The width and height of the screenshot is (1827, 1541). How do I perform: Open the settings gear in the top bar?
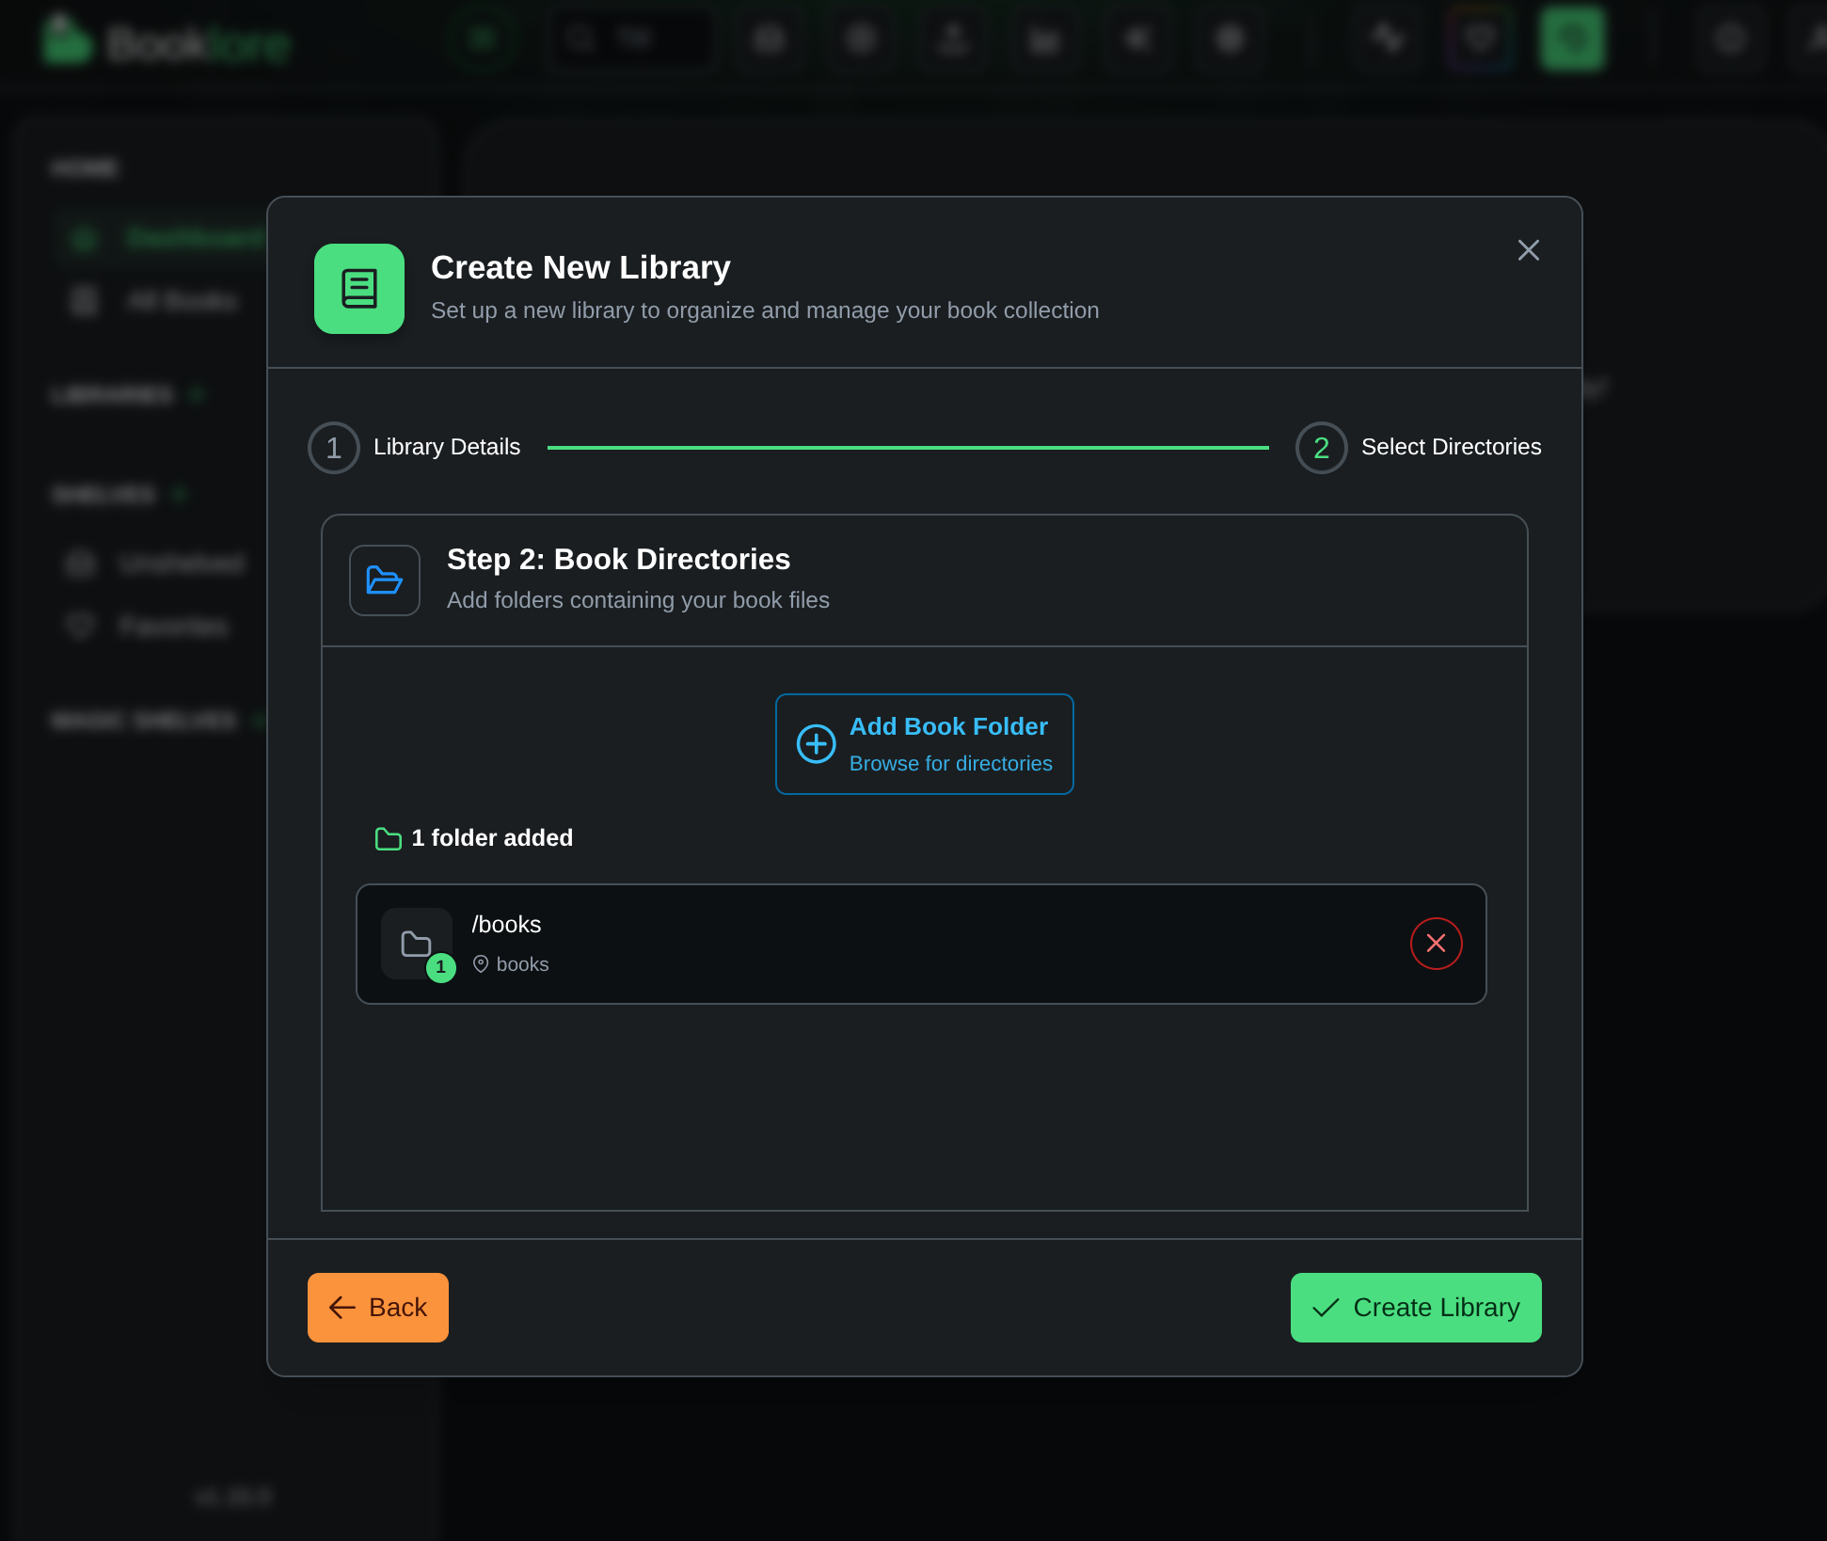(x=1729, y=39)
